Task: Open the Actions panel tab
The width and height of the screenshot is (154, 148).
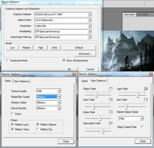Action: [x=143, y=15]
